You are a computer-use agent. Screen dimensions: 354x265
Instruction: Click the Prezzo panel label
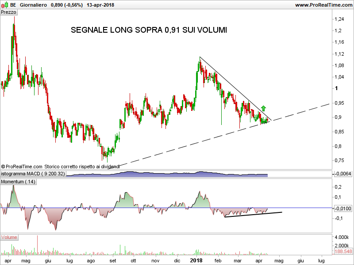pos(9,12)
